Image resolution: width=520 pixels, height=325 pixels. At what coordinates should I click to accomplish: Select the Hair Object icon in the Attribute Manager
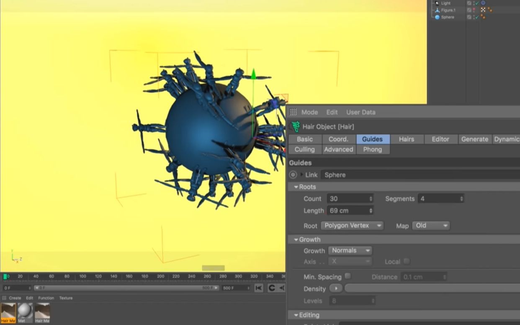294,126
